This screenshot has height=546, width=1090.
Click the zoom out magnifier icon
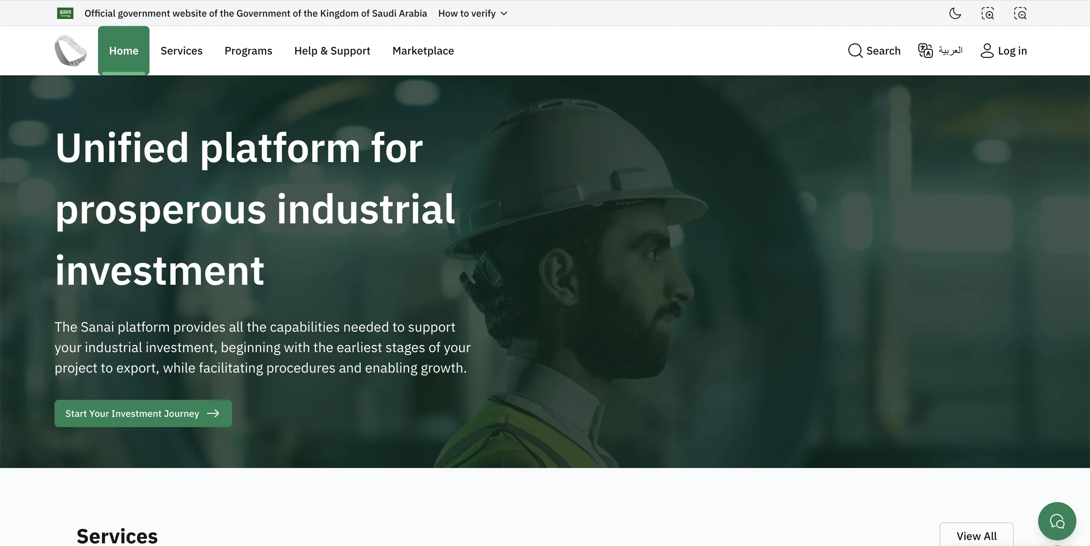coord(1020,13)
